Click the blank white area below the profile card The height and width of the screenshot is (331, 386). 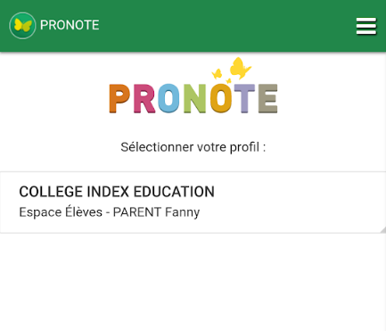tap(193, 282)
